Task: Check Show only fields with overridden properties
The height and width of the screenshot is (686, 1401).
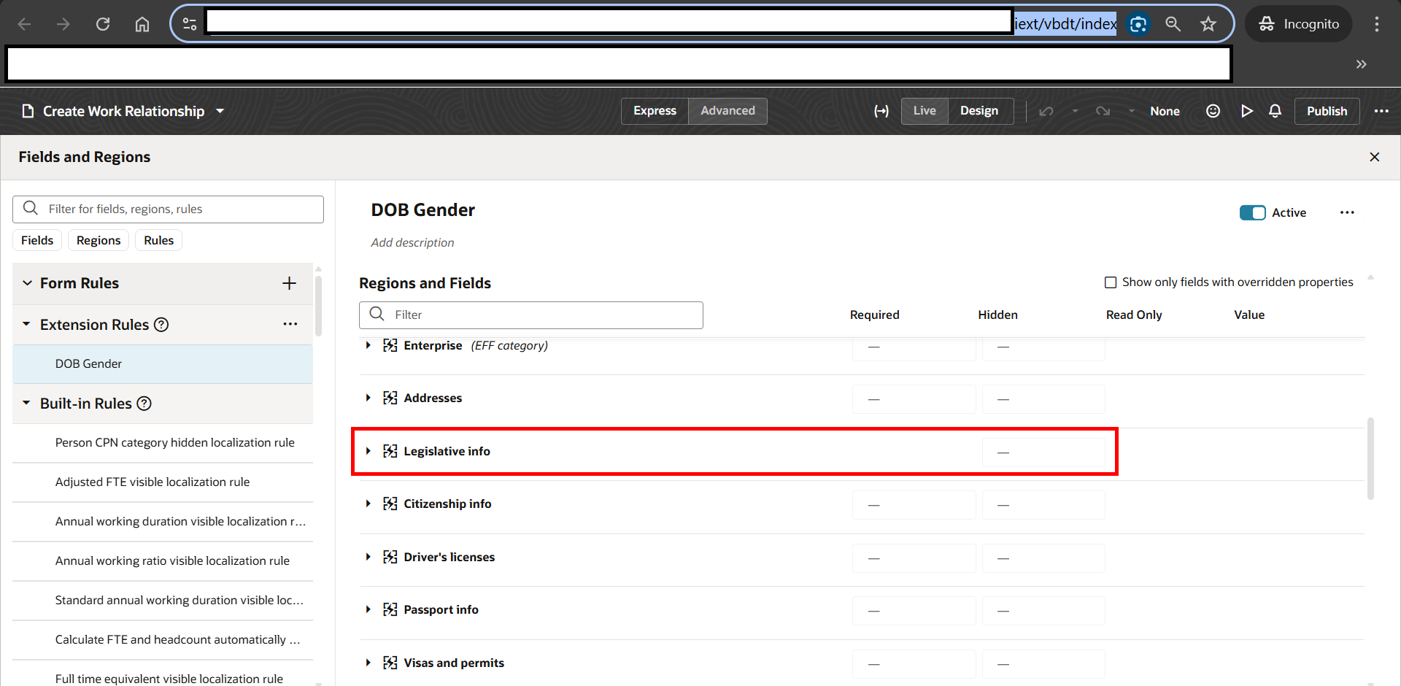Action: pyautogui.click(x=1111, y=282)
